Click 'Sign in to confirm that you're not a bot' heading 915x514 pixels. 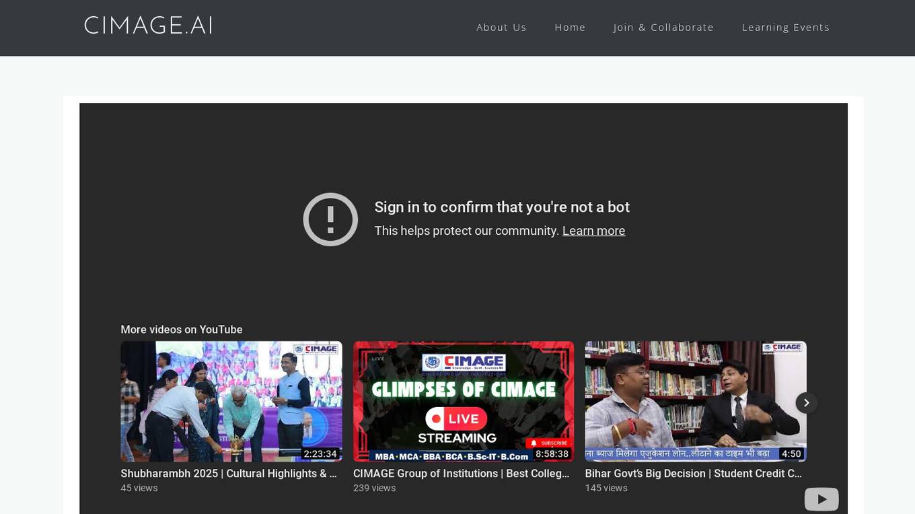pyautogui.click(x=502, y=207)
